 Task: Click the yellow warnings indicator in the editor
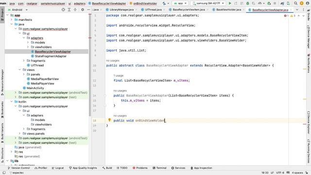pos(293,16)
